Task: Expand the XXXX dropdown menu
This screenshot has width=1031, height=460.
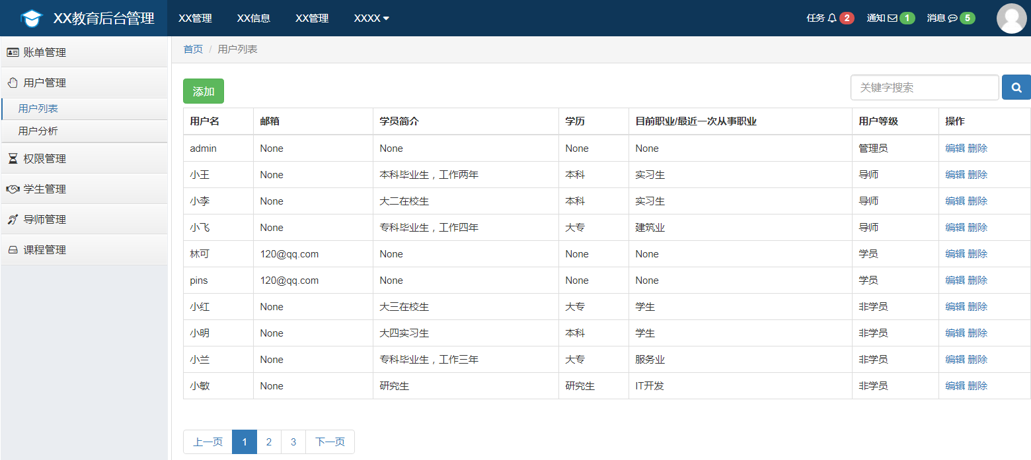Action: point(371,18)
